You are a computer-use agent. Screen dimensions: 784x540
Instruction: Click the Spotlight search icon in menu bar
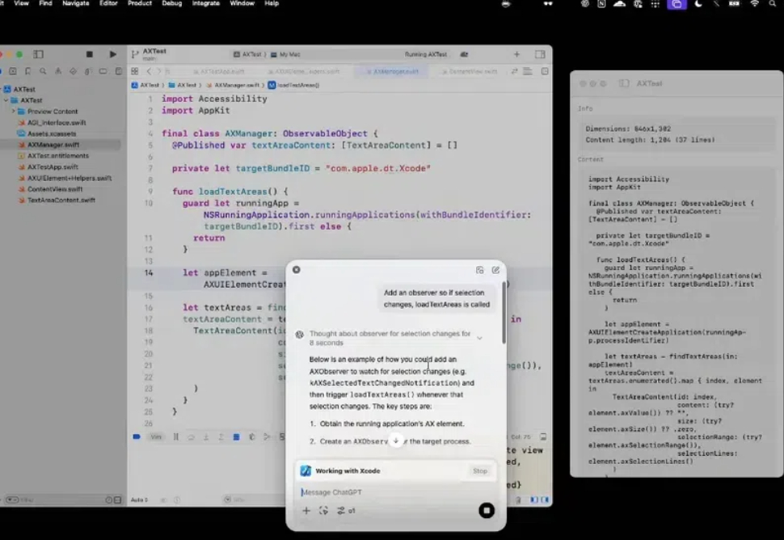tap(773, 3)
